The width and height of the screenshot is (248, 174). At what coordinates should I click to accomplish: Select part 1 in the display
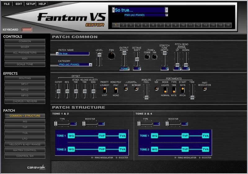pyautogui.click(x=116, y=25)
